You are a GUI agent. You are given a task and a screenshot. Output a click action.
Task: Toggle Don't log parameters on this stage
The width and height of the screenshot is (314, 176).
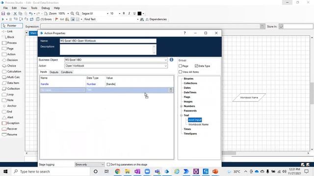108,164
